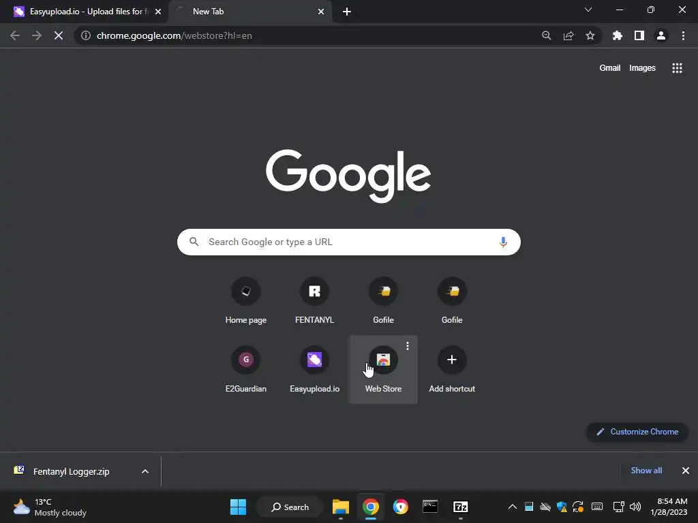Bookmark this tab with the star

(x=590, y=35)
